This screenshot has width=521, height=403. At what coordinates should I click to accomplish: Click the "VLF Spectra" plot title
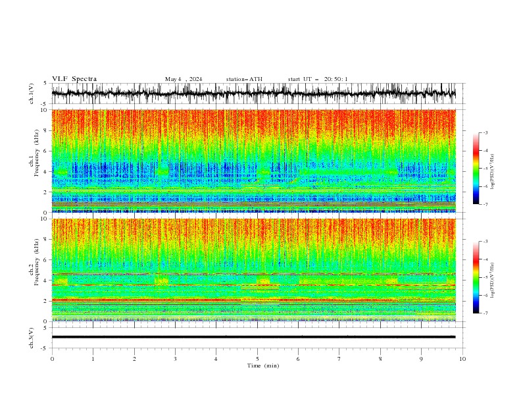(x=74, y=79)
